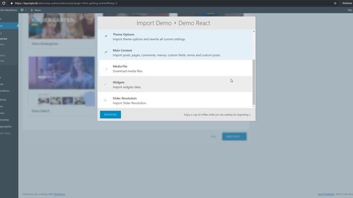The height and width of the screenshot is (198, 353).
Task: Open the site name item in the WordPress admin bar
Action: pyautogui.click(x=9, y=10)
